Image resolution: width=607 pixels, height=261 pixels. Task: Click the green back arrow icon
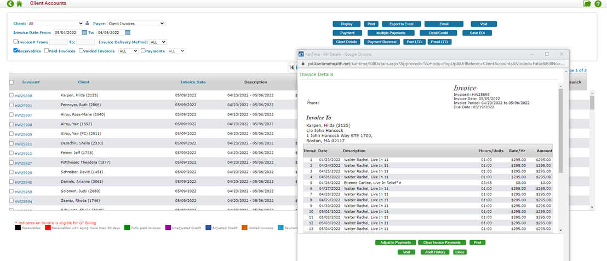click(10, 4)
